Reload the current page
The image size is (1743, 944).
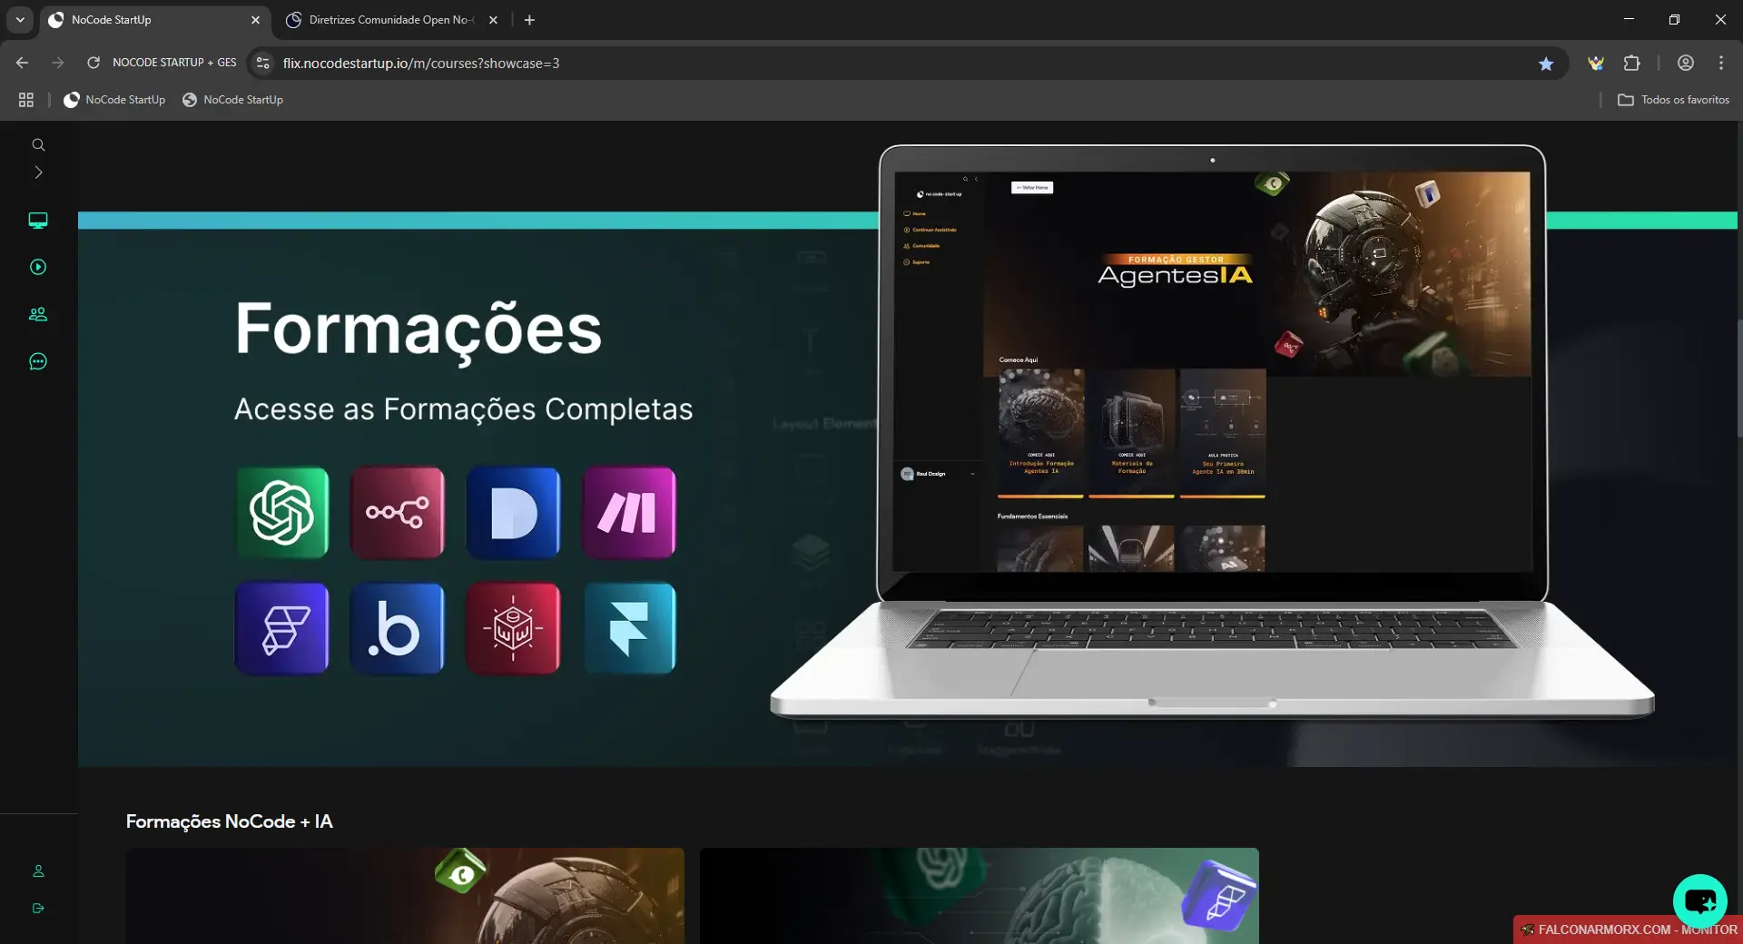coord(94,63)
